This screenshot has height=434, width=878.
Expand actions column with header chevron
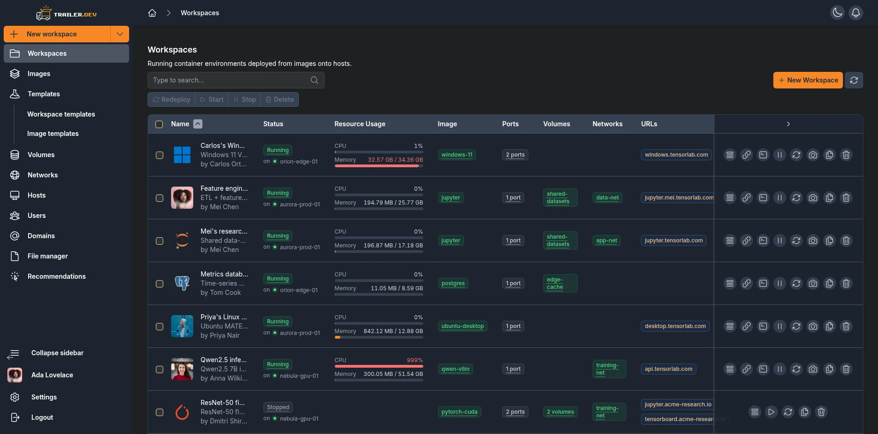coord(788,124)
